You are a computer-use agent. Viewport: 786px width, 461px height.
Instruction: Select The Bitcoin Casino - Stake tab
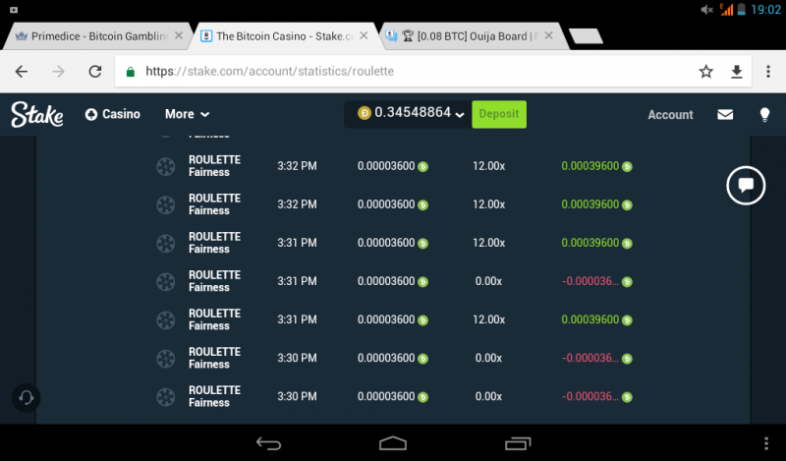[285, 36]
